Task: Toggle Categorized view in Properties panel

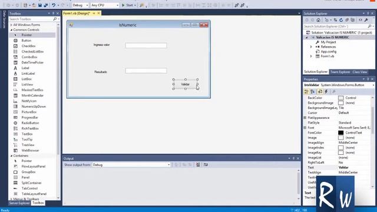Action: 306,92
